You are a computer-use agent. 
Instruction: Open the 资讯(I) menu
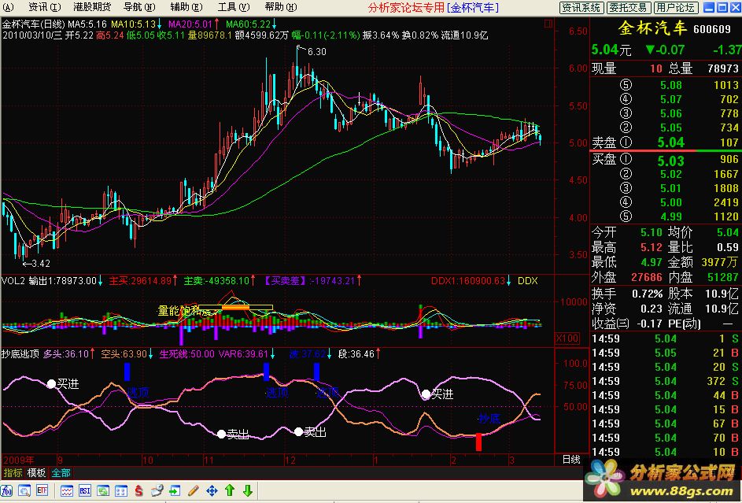[x=45, y=7]
